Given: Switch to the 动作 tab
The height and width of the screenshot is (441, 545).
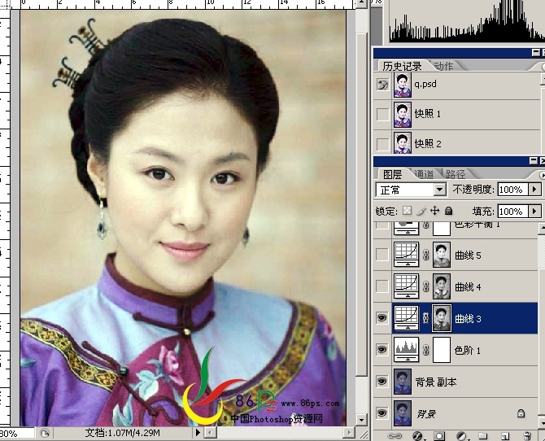Looking at the screenshot, I should pos(444,66).
